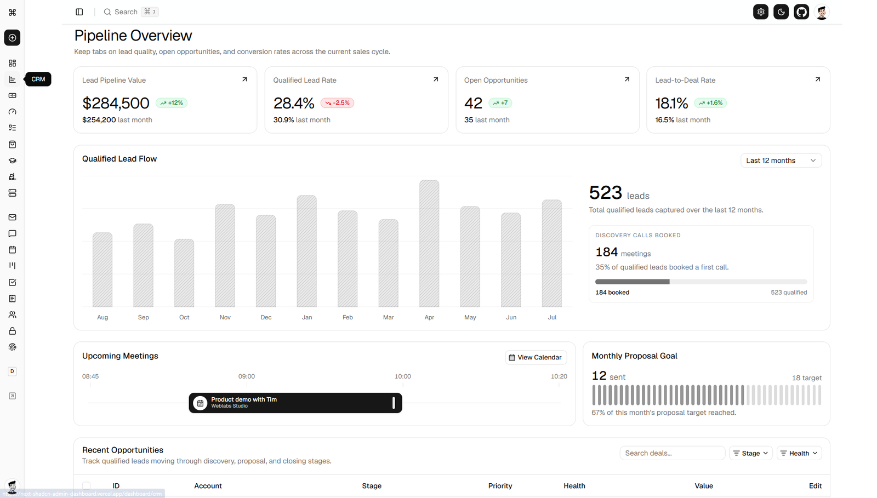Open the checked-box tasks sidebar icon

12,282
